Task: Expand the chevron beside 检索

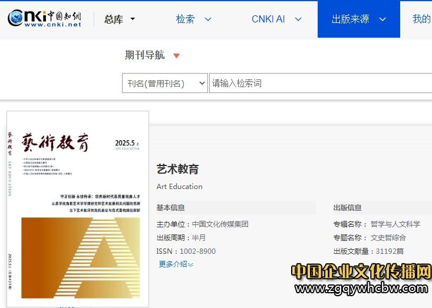Action: 208,19
